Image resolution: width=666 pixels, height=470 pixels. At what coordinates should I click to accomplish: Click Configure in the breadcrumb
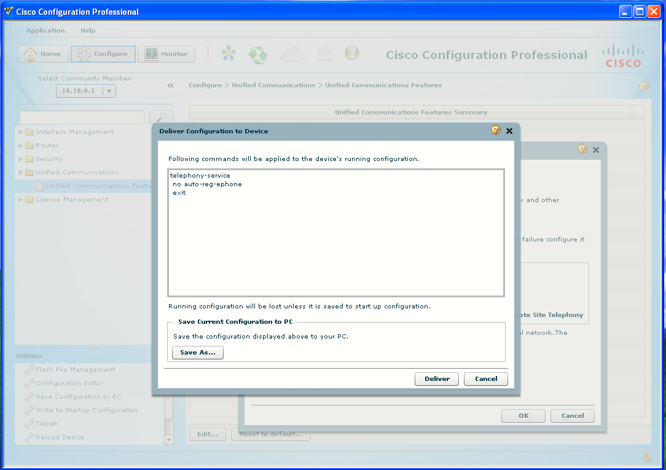(205, 85)
